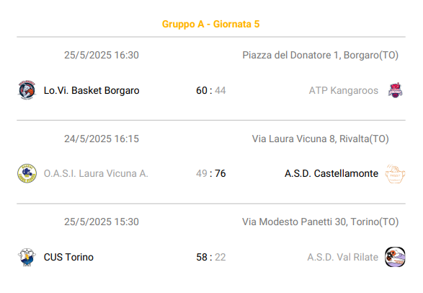Click the 58 : 22 match score
Image resolution: width=423 pixels, height=293 pixels.
pyautogui.click(x=211, y=257)
